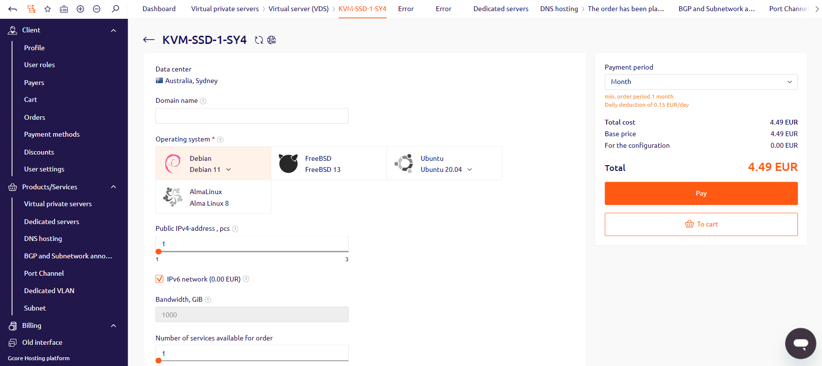Image resolution: width=822 pixels, height=366 pixels.
Task: Click the Client user icon in the sidebar
Action: coord(13,30)
